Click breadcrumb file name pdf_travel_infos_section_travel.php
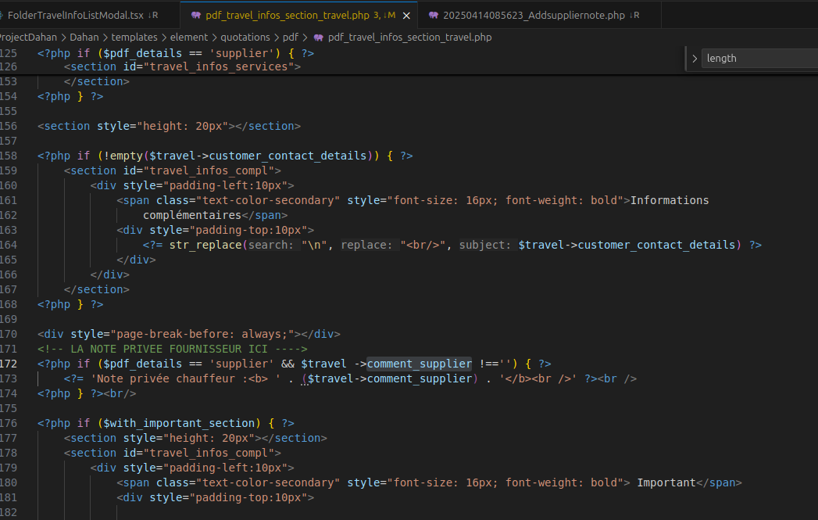The height and width of the screenshot is (520, 818). point(409,37)
